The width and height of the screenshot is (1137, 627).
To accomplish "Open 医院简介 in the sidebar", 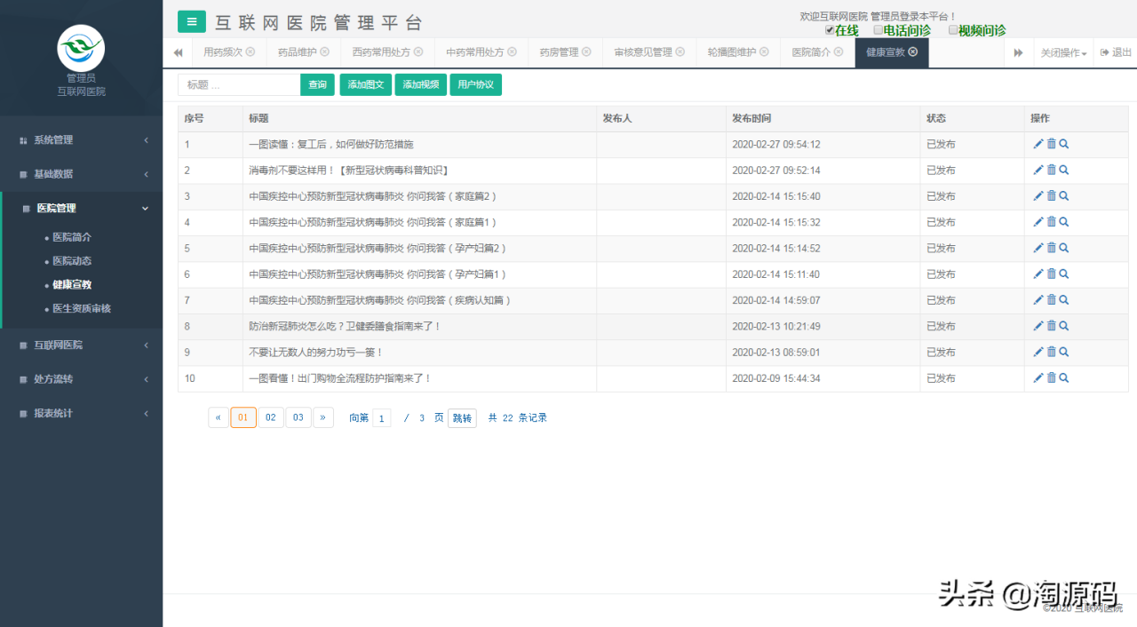I will pos(72,237).
